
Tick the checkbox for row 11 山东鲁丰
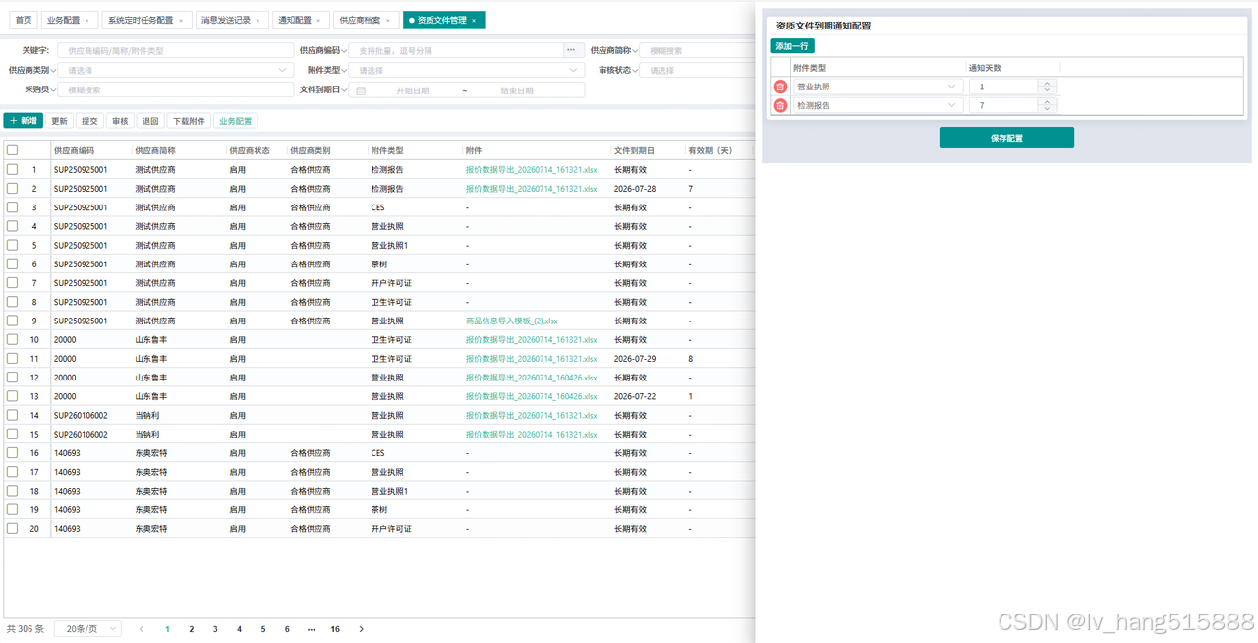pos(12,358)
